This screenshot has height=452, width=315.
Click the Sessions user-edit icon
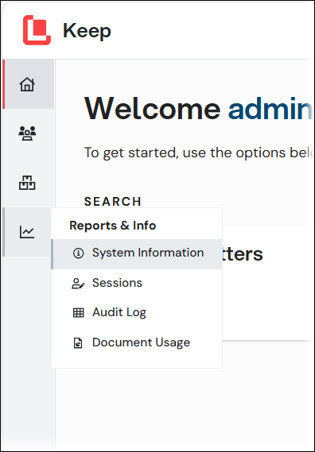78,284
